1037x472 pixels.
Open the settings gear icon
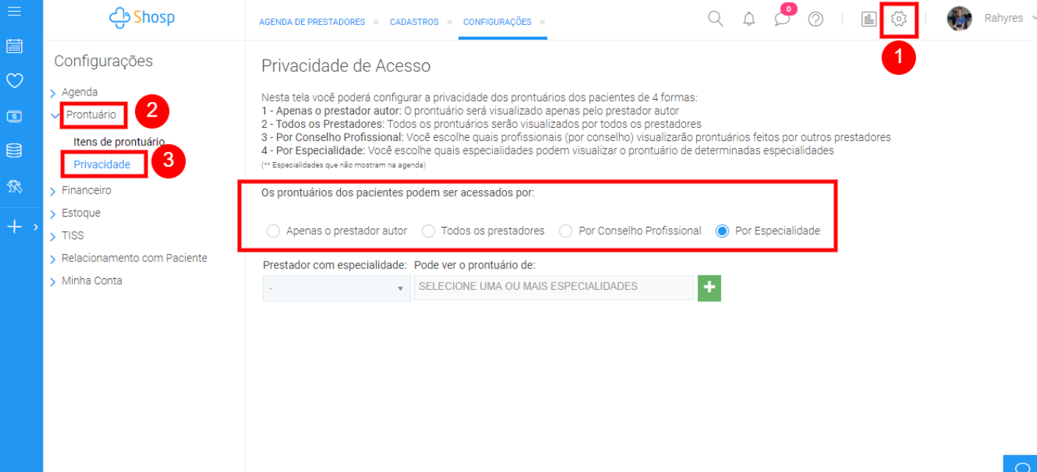click(x=899, y=19)
